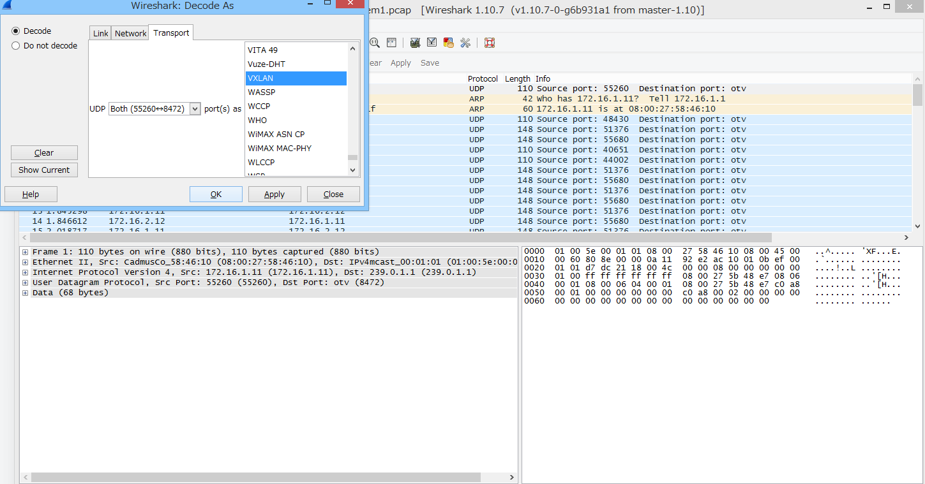The image size is (925, 484).
Task: Open the Capture Filters dialog icon
Action: coord(415,43)
